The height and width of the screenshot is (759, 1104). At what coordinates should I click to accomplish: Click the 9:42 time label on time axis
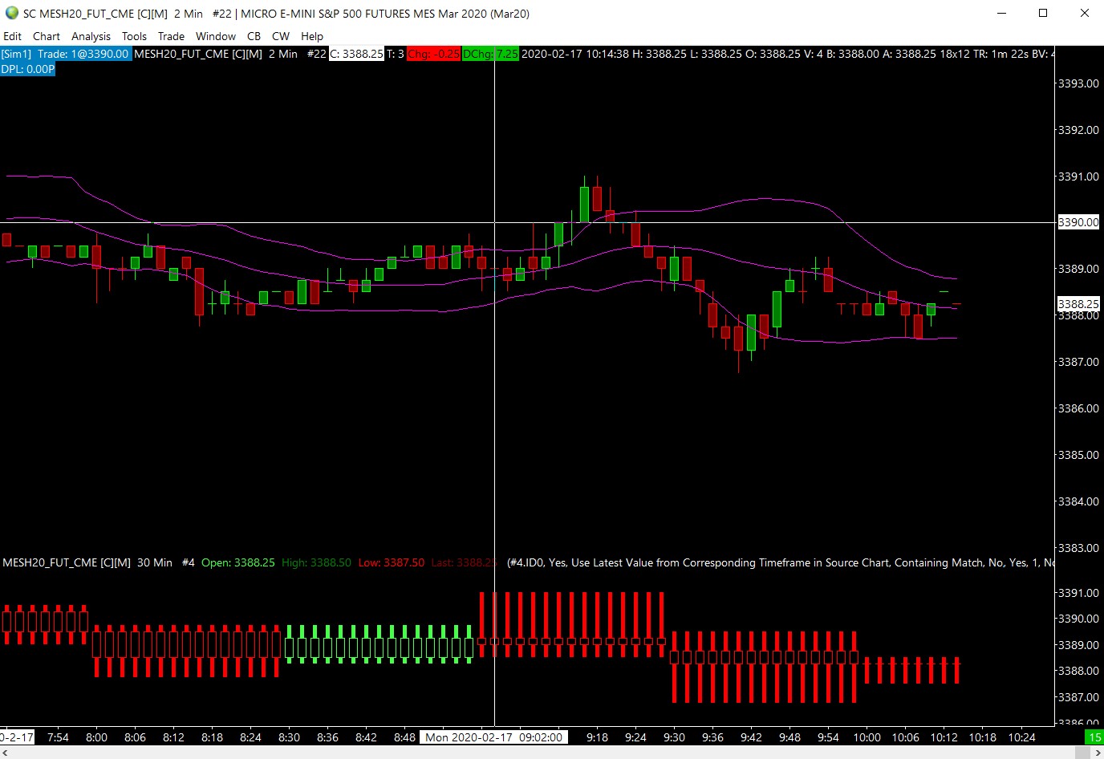pos(751,737)
